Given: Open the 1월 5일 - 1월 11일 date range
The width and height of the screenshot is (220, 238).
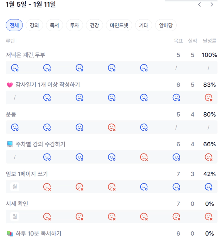Looking at the screenshot, I should [x=31, y=5].
